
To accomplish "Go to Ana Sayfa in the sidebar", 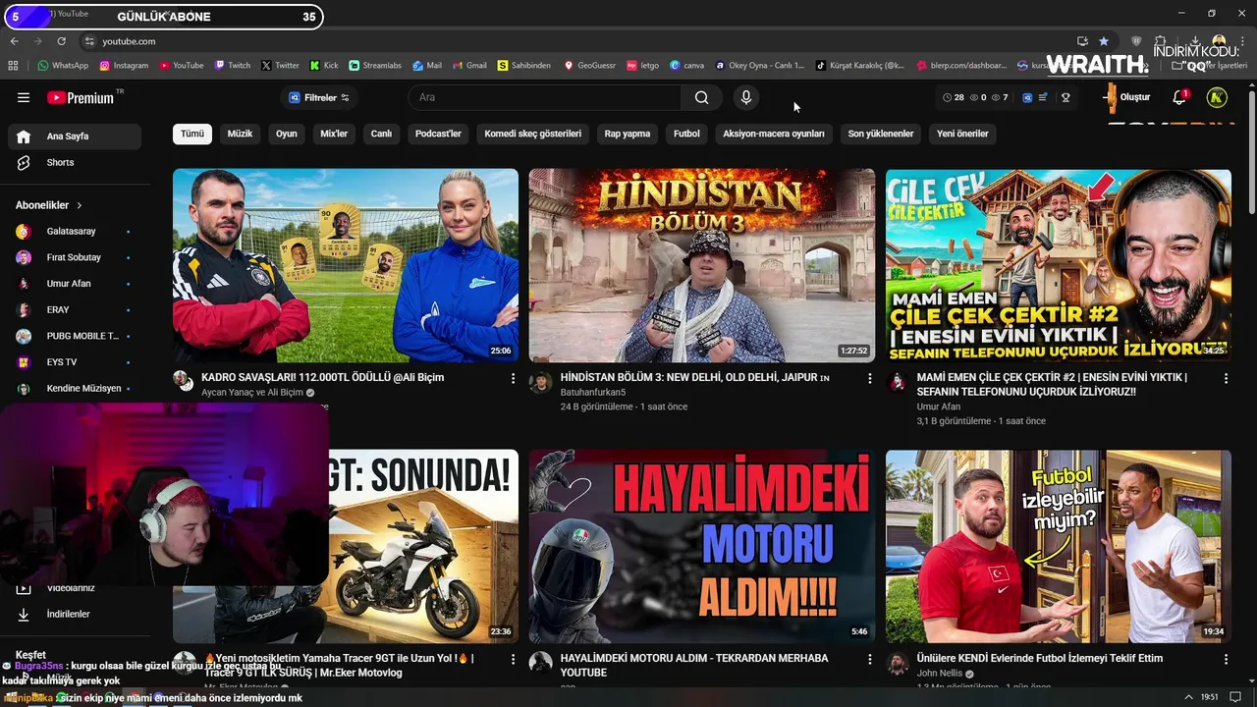I will tap(74, 136).
